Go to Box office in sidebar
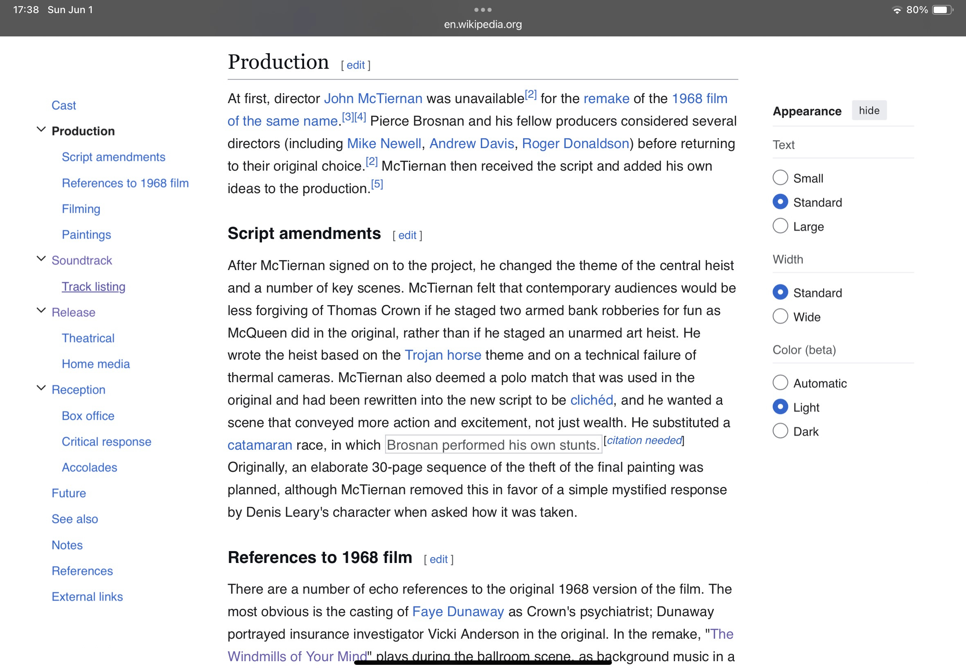This screenshot has width=966, height=671. tap(88, 416)
